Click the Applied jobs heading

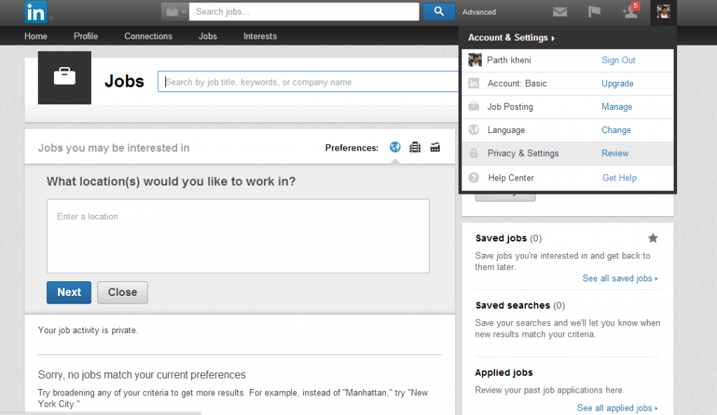pyautogui.click(x=504, y=372)
